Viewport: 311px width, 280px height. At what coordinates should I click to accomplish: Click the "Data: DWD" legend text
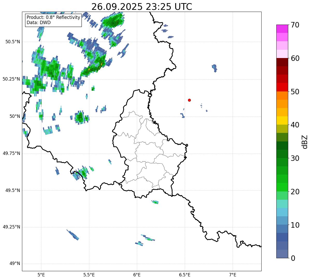[x=39, y=23]
